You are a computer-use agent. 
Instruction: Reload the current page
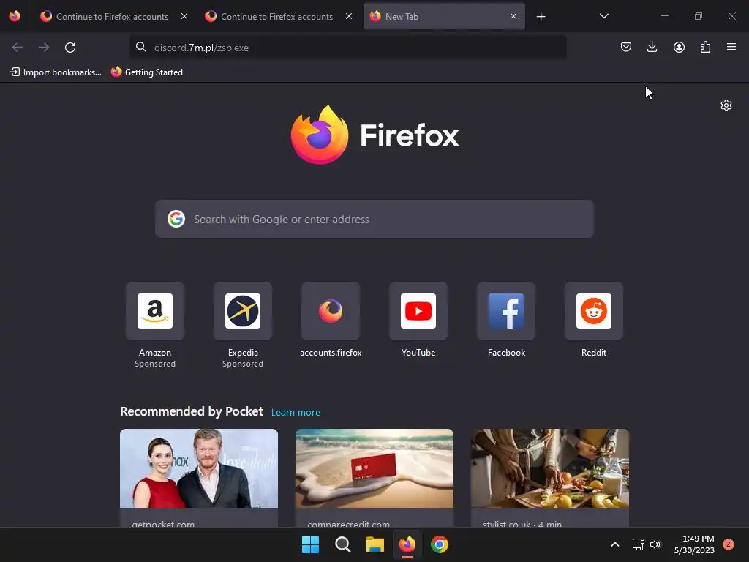(x=70, y=48)
